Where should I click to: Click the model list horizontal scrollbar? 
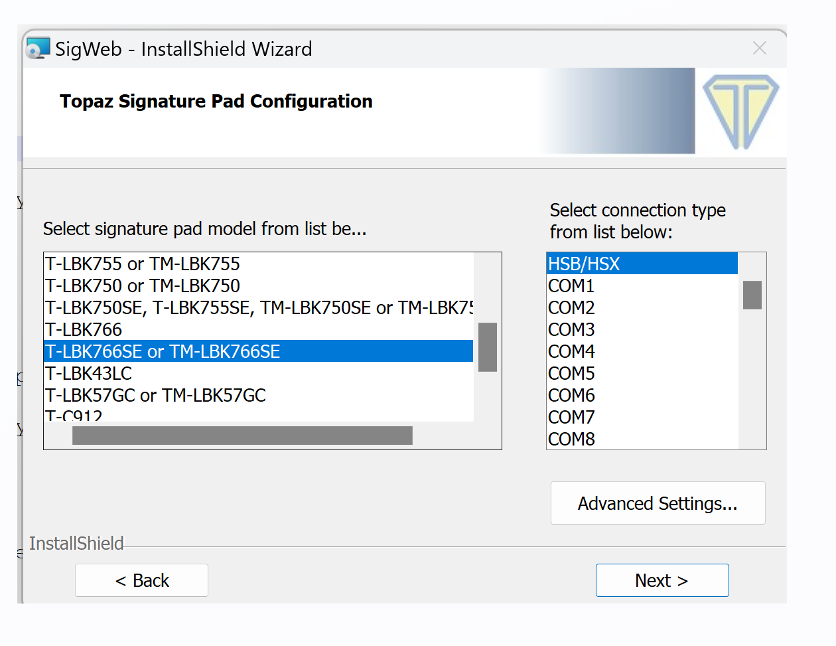click(x=242, y=436)
